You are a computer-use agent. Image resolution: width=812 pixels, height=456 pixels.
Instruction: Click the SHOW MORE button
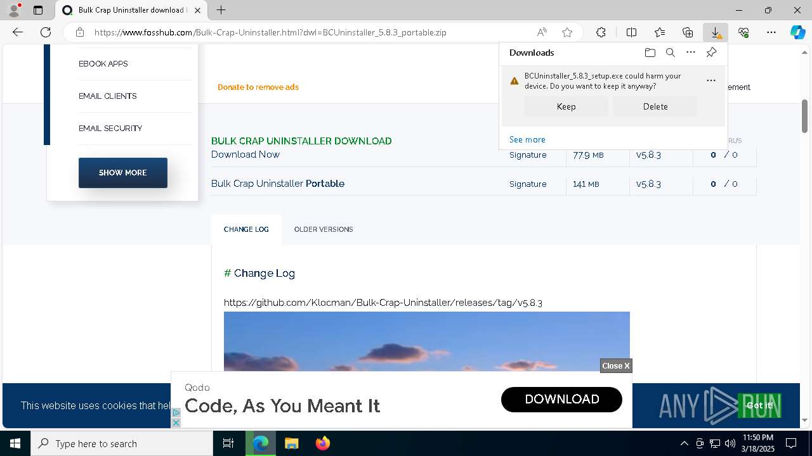123,173
